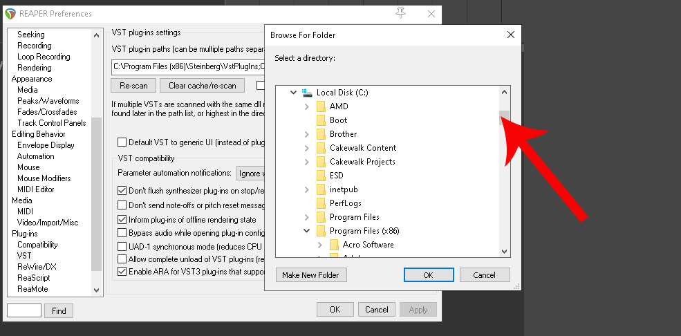This screenshot has height=336, width=681.
Task: Confirm folder selection with OK in Browse dialog
Action: (x=428, y=274)
